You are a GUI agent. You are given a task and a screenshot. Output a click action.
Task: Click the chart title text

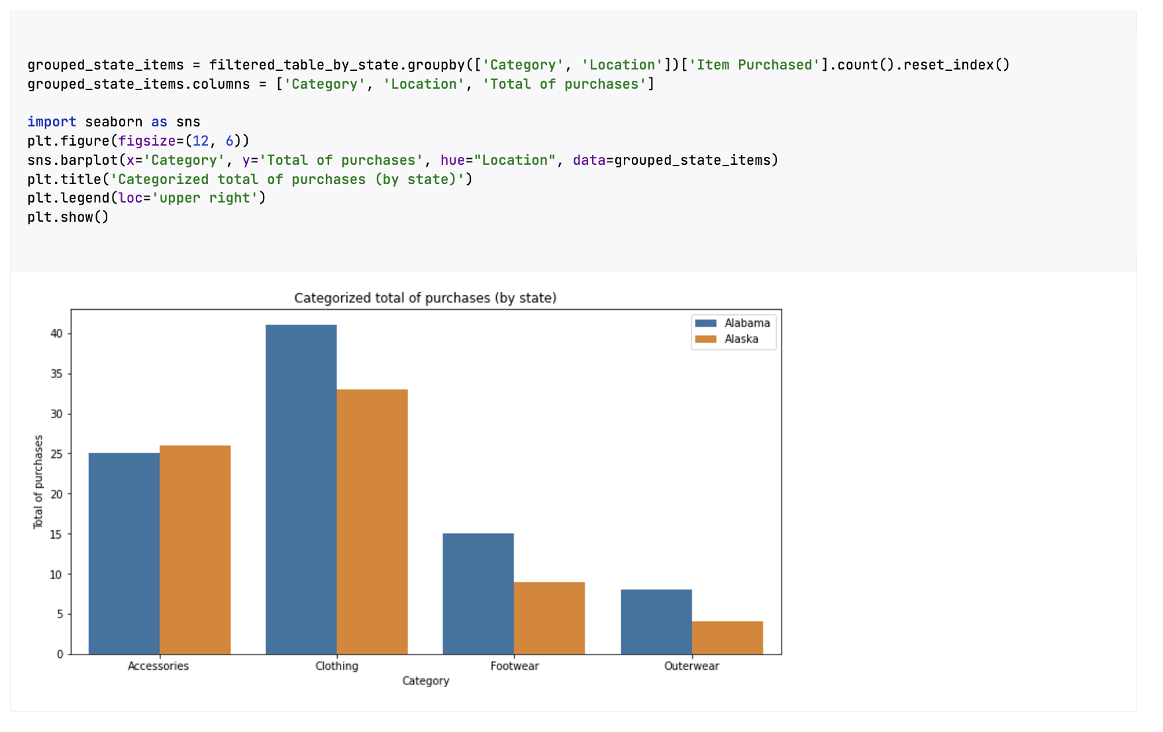(426, 298)
